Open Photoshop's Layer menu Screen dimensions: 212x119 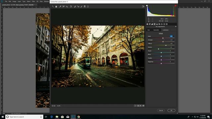coord(19,1)
